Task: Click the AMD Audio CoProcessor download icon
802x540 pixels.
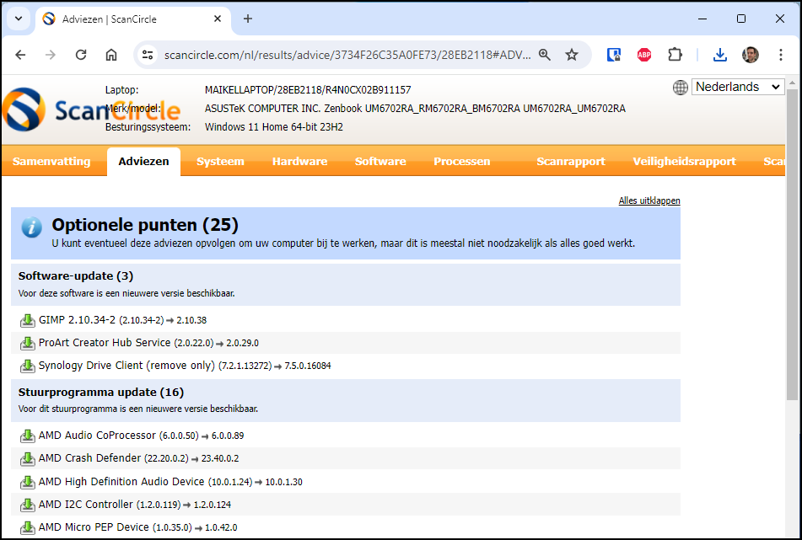Action: tap(27, 436)
